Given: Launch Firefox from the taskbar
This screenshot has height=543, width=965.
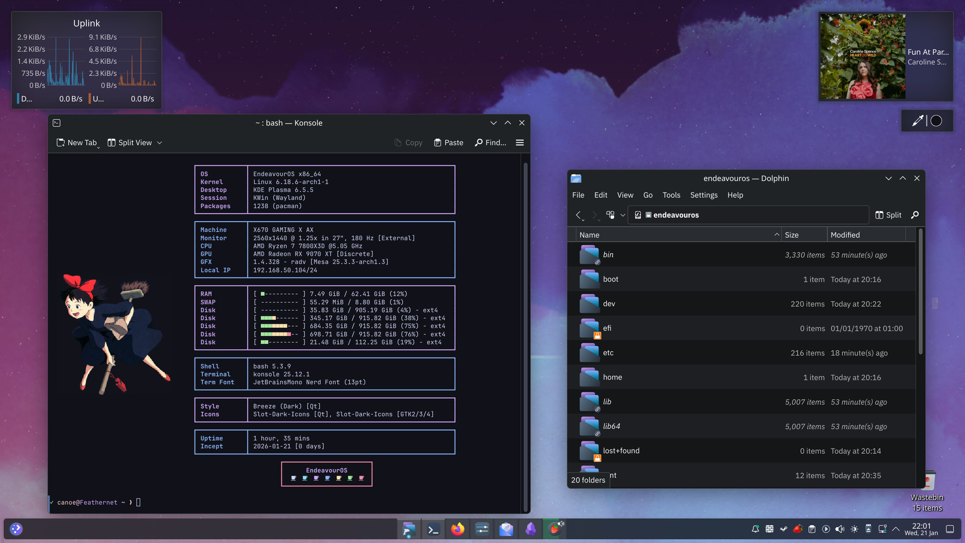Looking at the screenshot, I should tap(457, 529).
